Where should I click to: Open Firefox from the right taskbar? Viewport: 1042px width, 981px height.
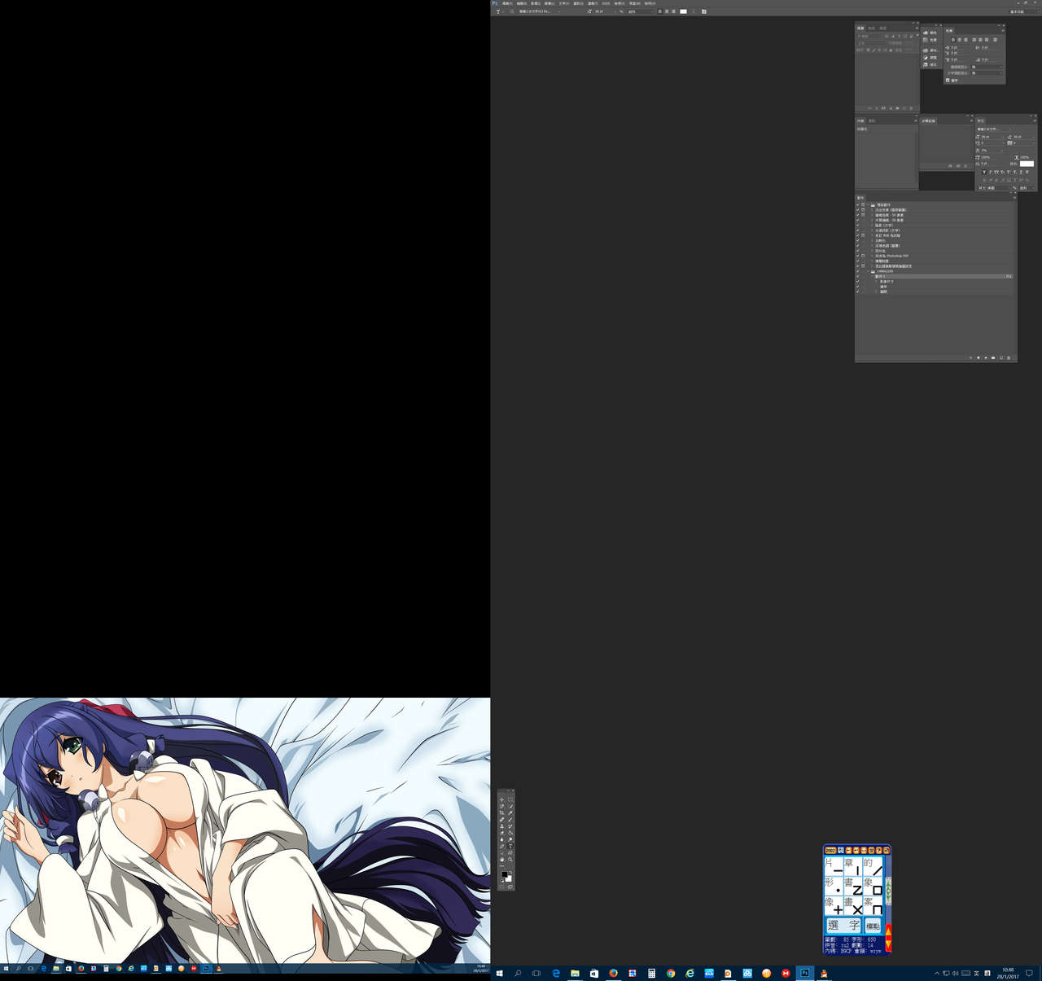pyautogui.click(x=613, y=973)
